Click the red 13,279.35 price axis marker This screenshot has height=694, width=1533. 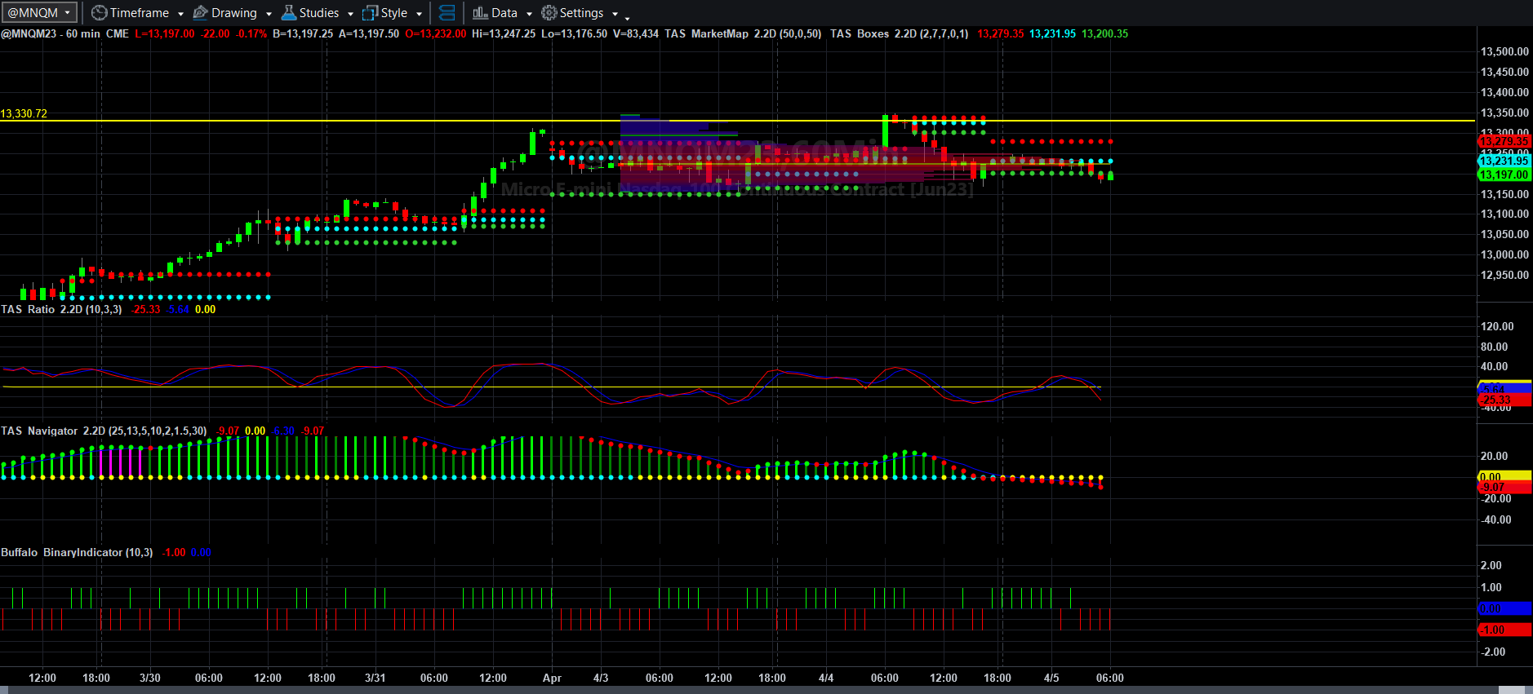coord(1504,141)
